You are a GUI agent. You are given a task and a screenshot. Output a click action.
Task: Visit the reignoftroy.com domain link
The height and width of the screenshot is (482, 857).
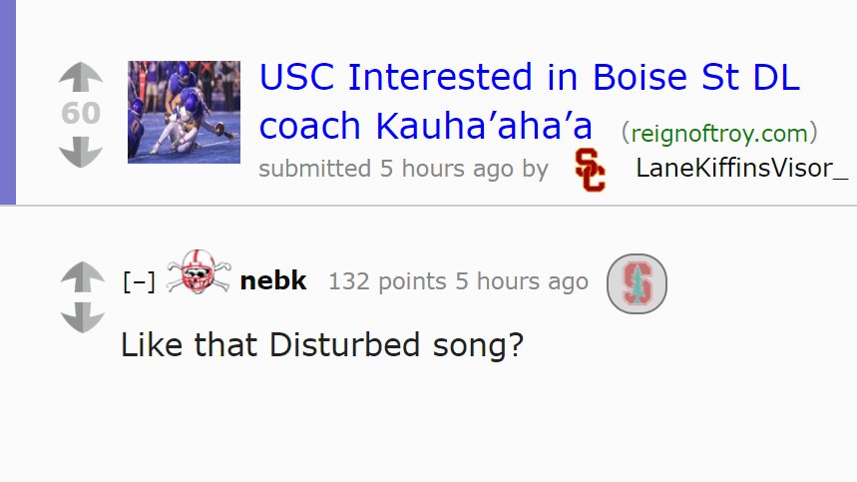pyautogui.click(x=718, y=131)
